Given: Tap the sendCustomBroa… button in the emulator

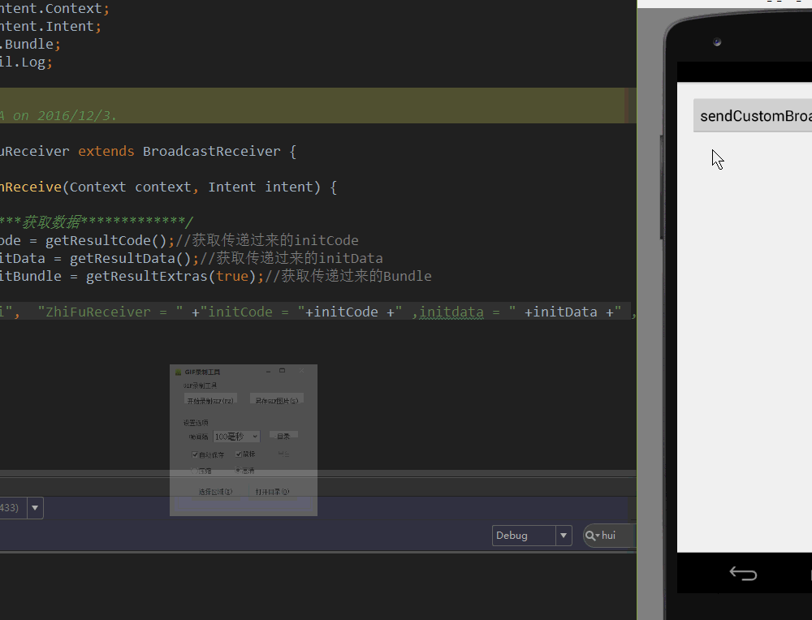Looking at the screenshot, I should click(753, 115).
